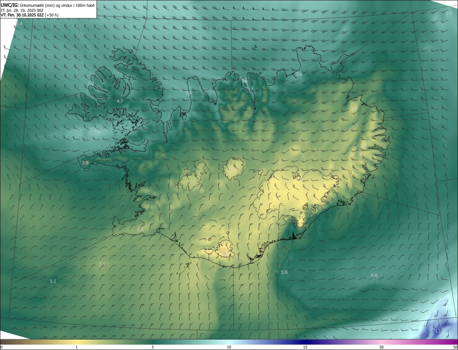The width and height of the screenshot is (458, 350).
Task: Click the 30 tick on the color scale
Action: 381,347
